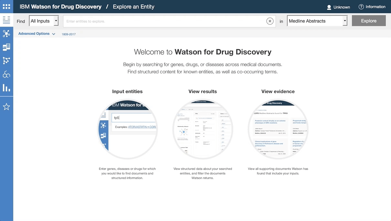Click the 'View evidence' heading
Viewport: 391px width, 221px height.
click(x=278, y=91)
